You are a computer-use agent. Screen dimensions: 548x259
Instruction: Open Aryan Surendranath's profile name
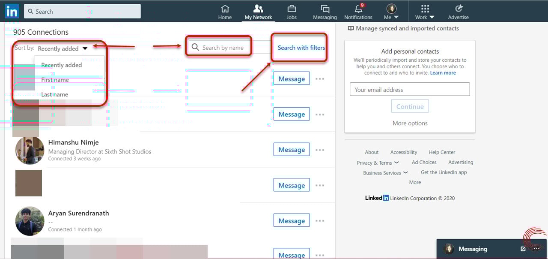[79, 213]
